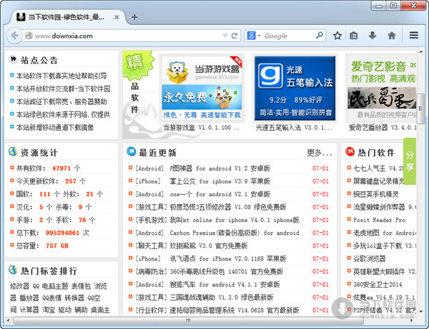Open 玖掰熊熊 V3.0 官方免费版 entry
This screenshot has width=429, height=329.
click(x=209, y=246)
